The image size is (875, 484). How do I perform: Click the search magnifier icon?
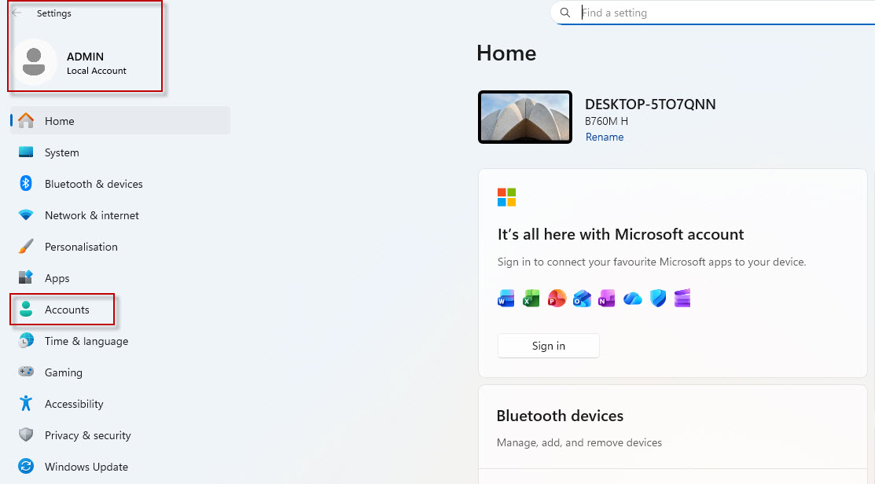[565, 13]
